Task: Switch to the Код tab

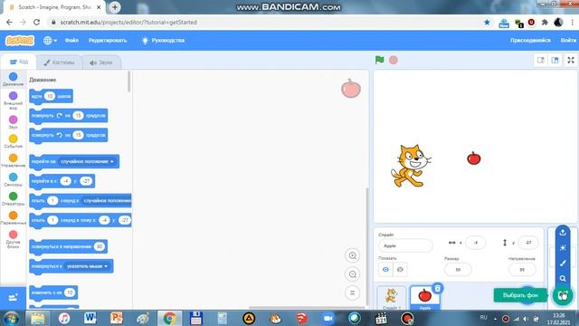Action: [x=19, y=62]
